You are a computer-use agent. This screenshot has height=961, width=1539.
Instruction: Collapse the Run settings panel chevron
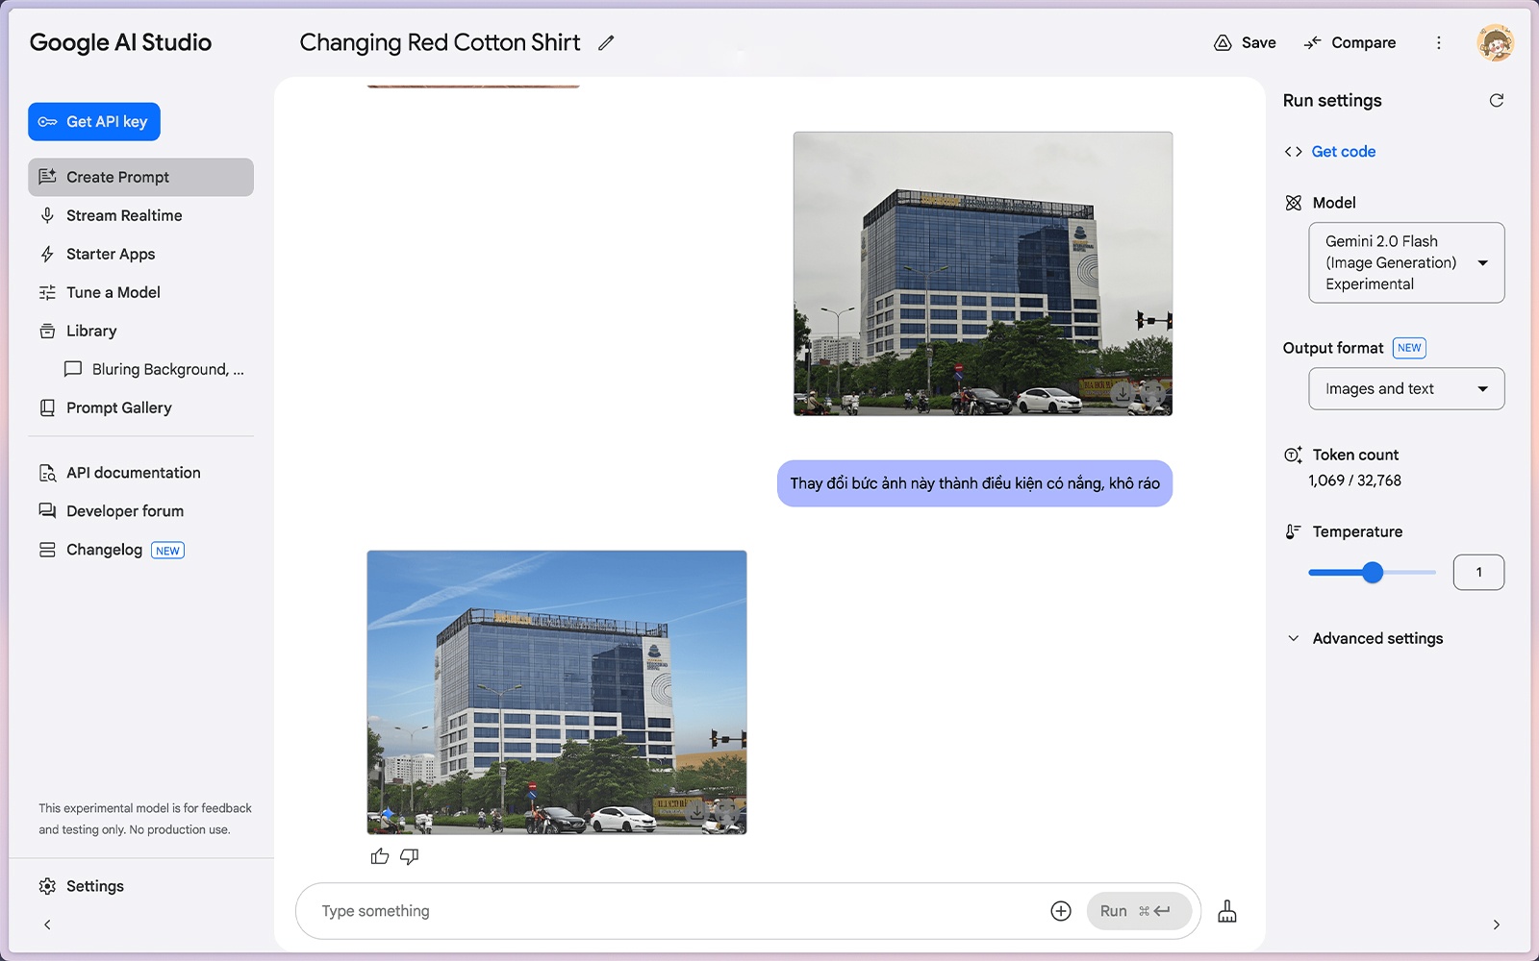tap(1496, 924)
